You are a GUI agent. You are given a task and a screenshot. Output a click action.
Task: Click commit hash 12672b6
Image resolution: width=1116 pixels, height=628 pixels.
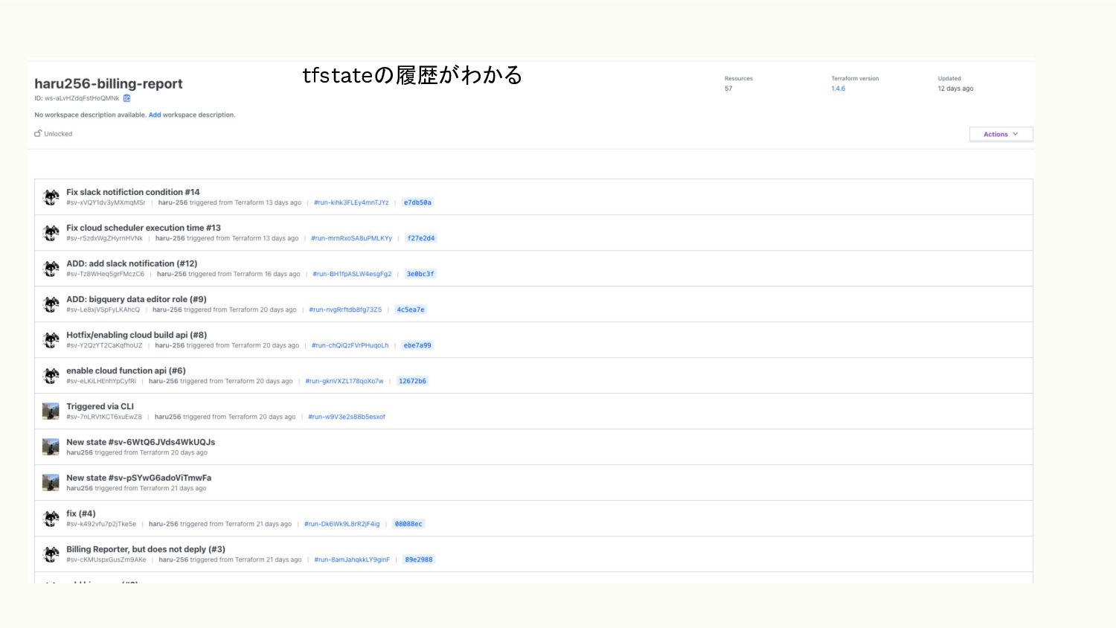pos(412,381)
